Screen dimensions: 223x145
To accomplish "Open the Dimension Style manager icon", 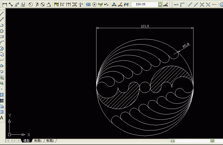I will coord(166,4).
